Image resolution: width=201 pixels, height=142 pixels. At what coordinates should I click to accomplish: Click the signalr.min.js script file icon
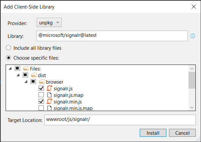[49, 101]
